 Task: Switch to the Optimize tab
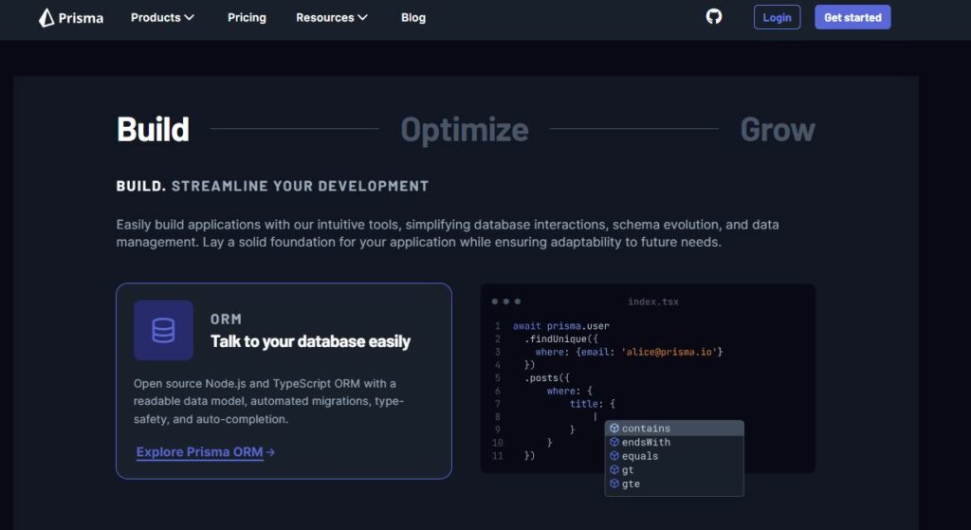[465, 129]
